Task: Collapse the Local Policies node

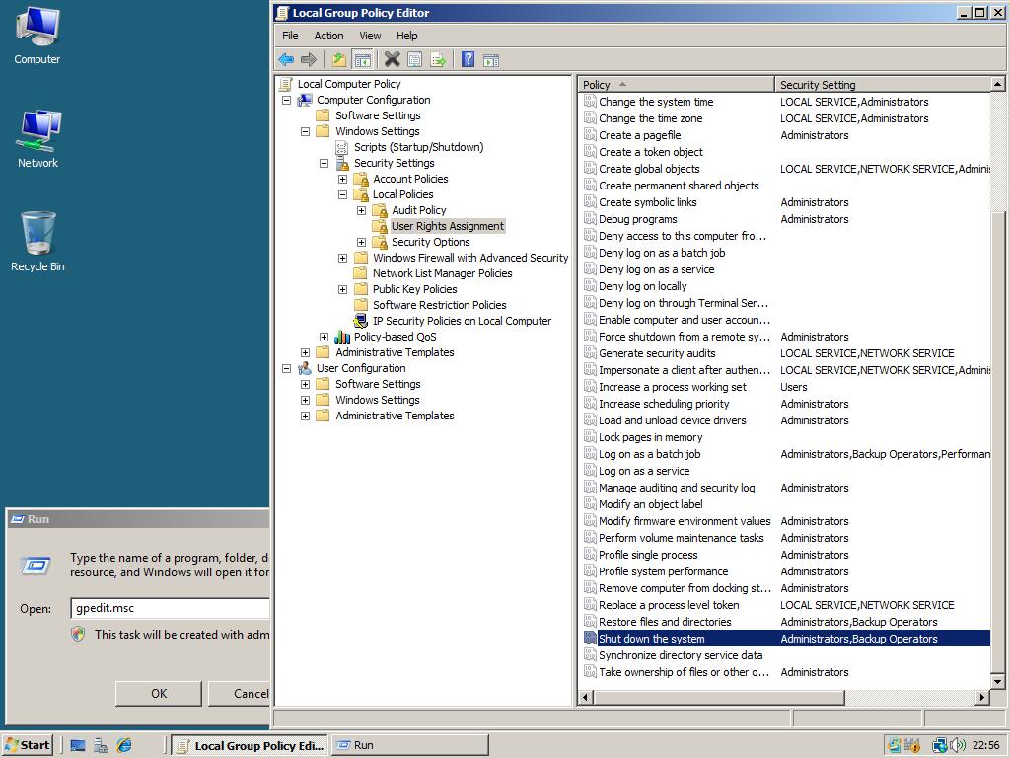Action: (342, 194)
